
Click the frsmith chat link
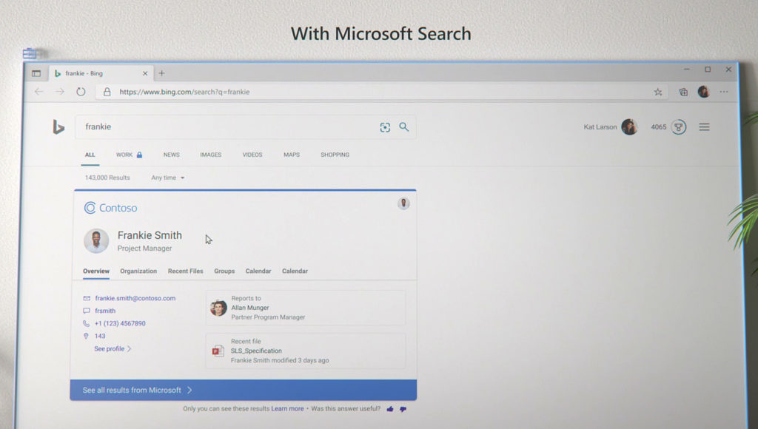[x=105, y=311]
